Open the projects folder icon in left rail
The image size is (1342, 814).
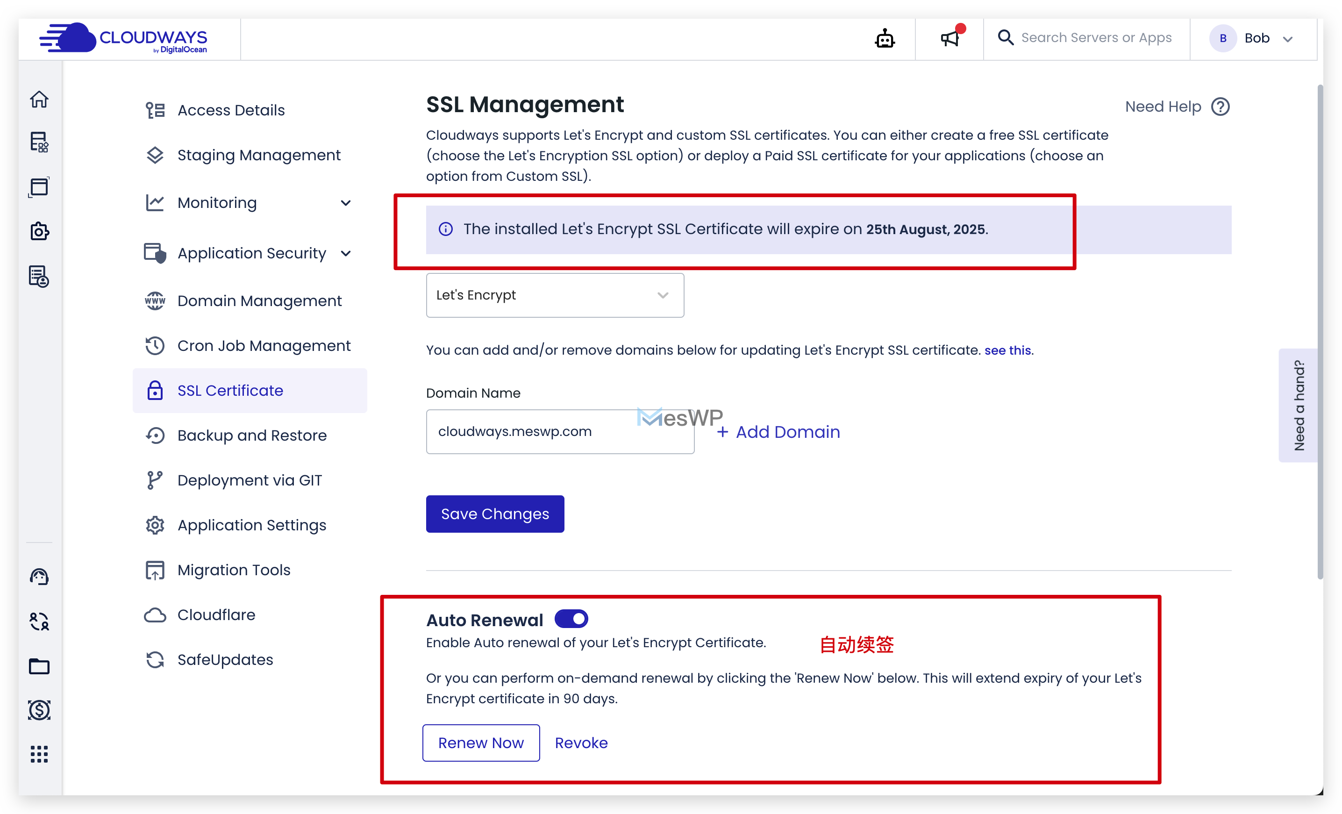pos(39,666)
